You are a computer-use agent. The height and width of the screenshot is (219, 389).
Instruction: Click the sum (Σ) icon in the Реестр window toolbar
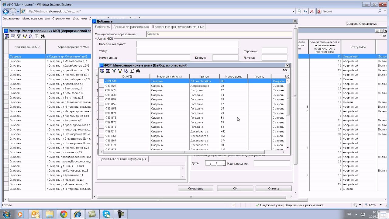(37, 36)
